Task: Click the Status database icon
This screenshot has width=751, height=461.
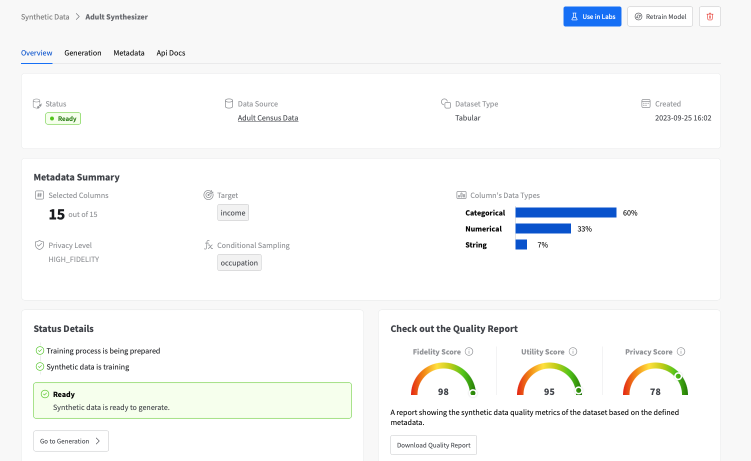Action: (x=37, y=104)
